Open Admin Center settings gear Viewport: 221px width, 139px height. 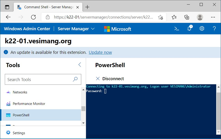pyautogui.click(x=202, y=28)
